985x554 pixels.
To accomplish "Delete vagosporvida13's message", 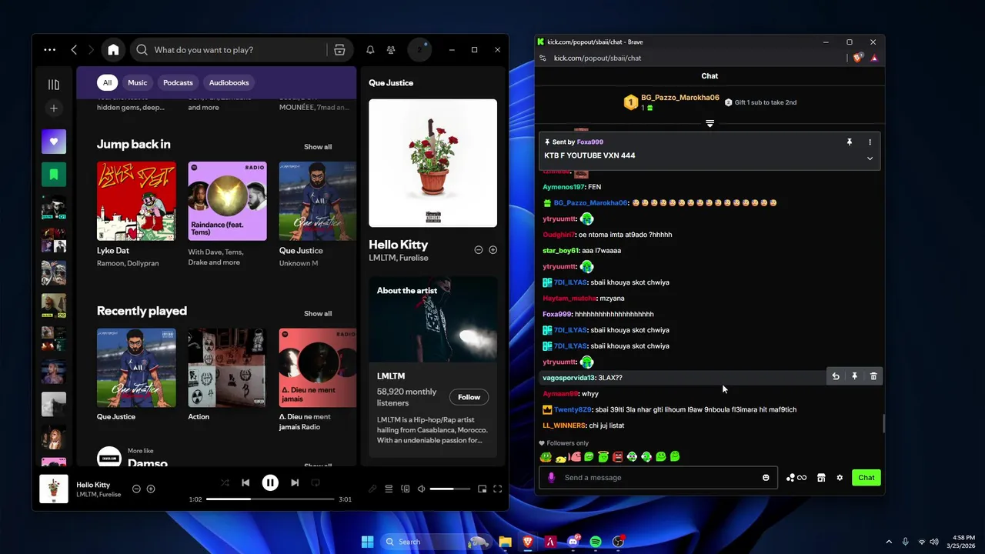I will pos(873,376).
